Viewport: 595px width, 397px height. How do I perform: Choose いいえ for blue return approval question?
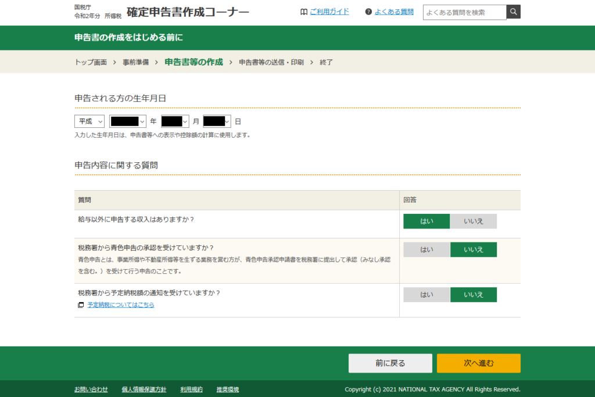[474, 250]
